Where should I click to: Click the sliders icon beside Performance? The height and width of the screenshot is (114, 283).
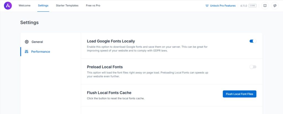(x=27, y=51)
